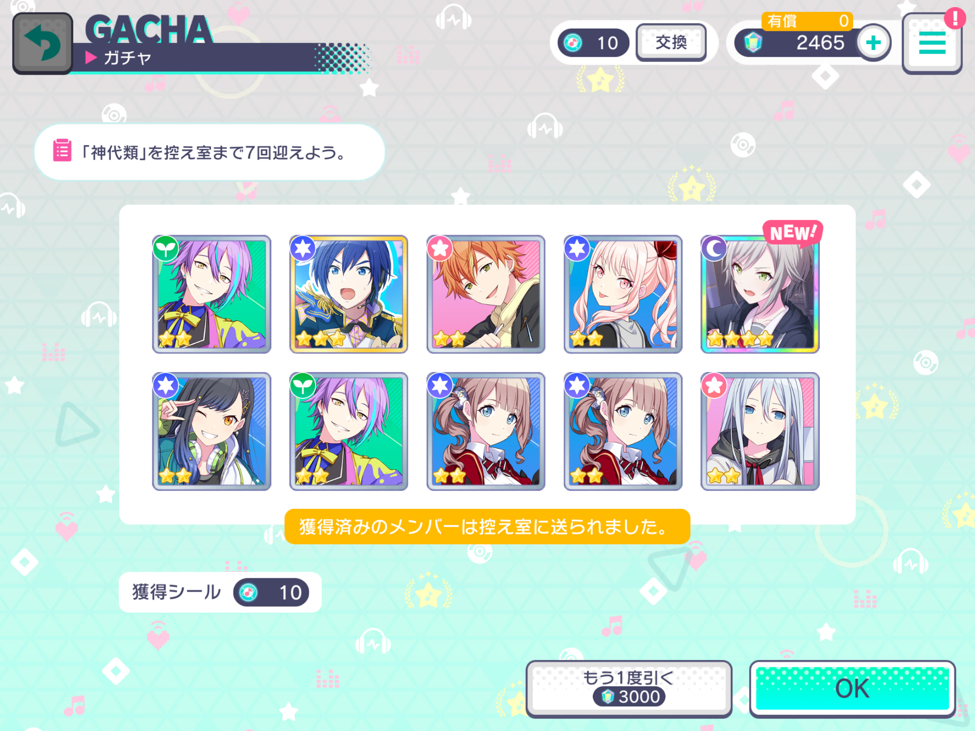Viewport: 975px width, 731px height.
Task: Select the four-star gray-haired character card
Action: click(x=760, y=294)
